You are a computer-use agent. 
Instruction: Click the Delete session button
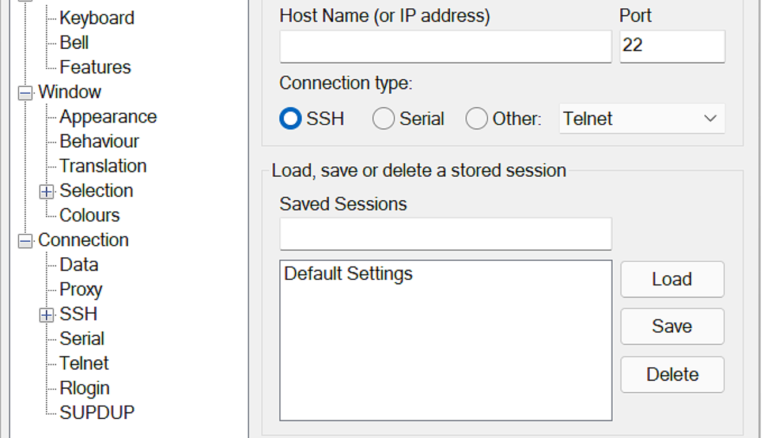point(672,375)
